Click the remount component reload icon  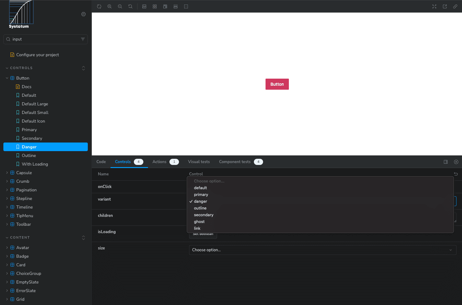(99, 6)
